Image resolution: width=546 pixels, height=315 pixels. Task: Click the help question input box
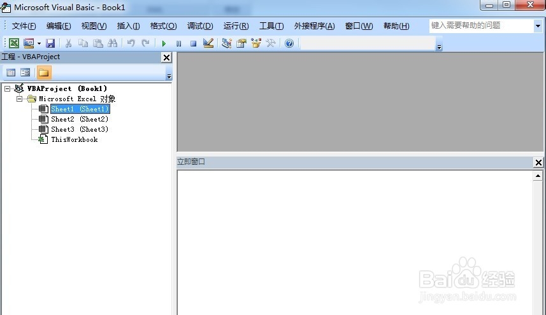pos(481,25)
